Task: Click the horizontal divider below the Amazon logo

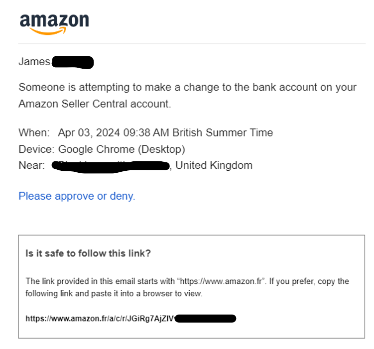Action: (x=192, y=44)
